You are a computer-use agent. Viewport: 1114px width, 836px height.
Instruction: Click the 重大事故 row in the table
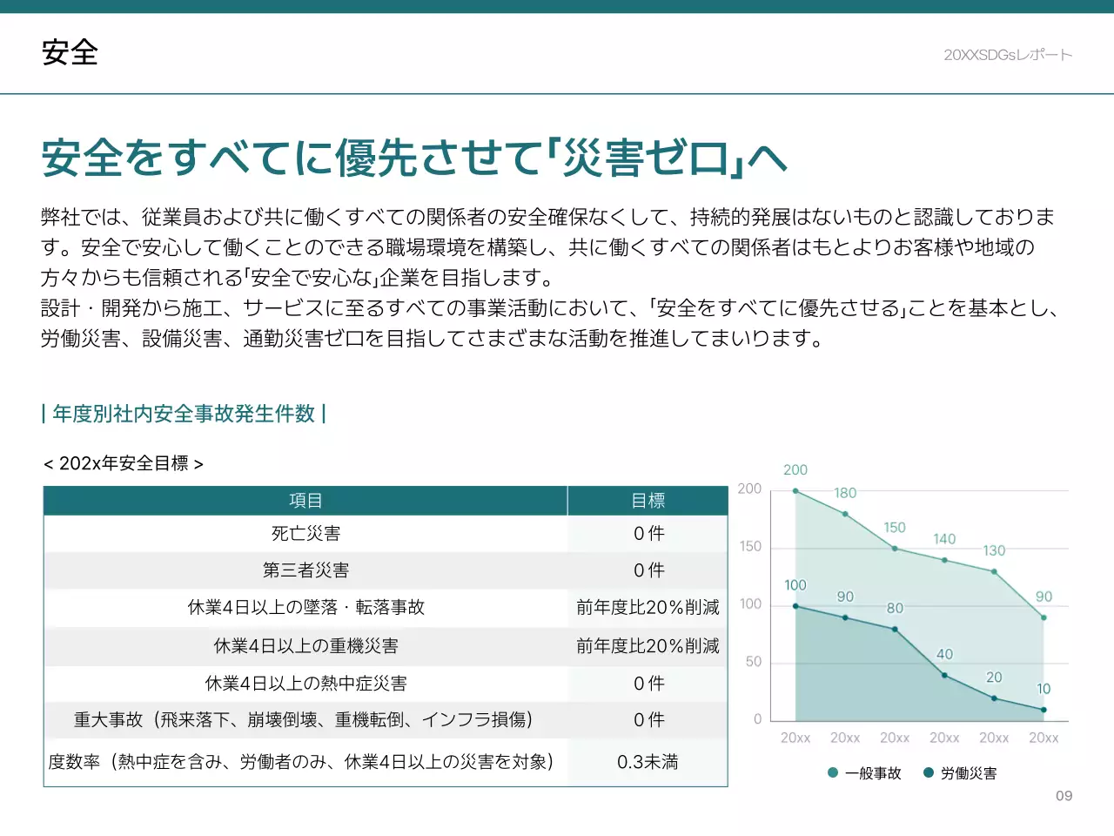305,720
